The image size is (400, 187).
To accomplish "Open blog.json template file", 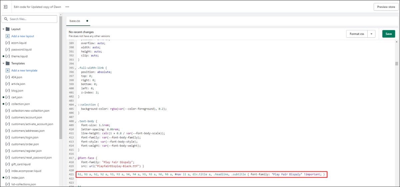I will click(17, 91).
